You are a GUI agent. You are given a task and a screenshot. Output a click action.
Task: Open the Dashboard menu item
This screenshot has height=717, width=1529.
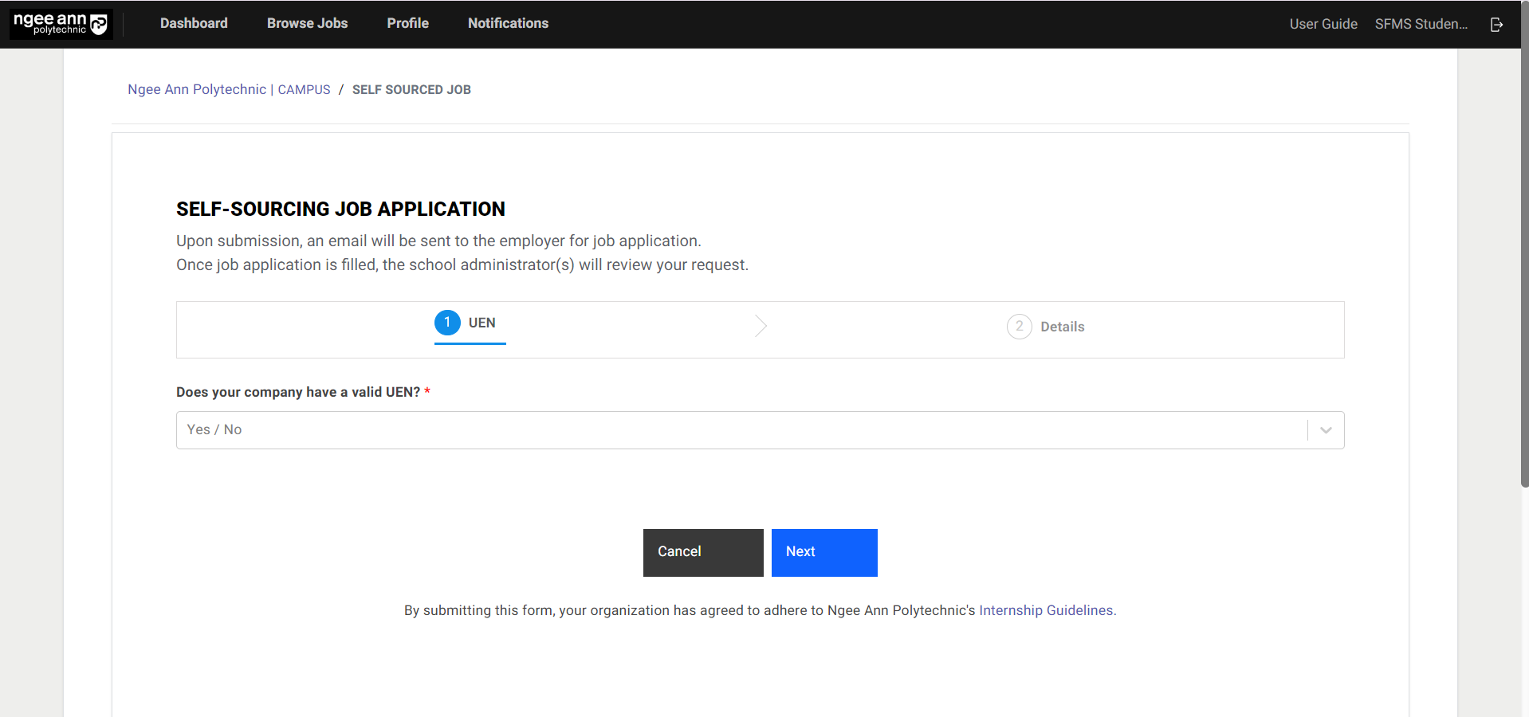pos(194,24)
